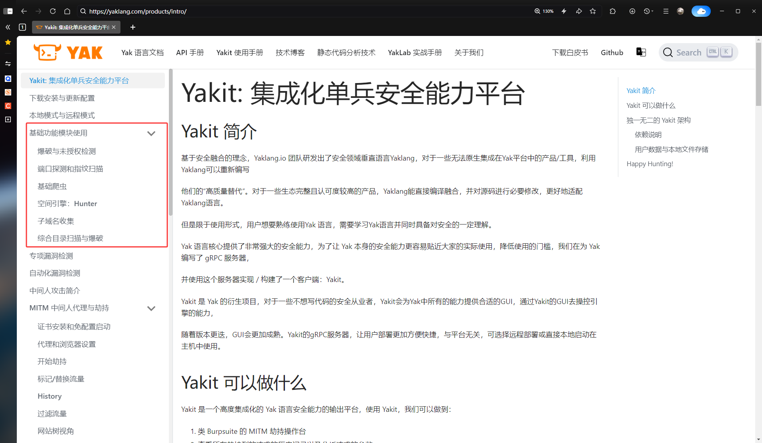
Task: Open 技术博客 in navbar
Action: point(290,52)
